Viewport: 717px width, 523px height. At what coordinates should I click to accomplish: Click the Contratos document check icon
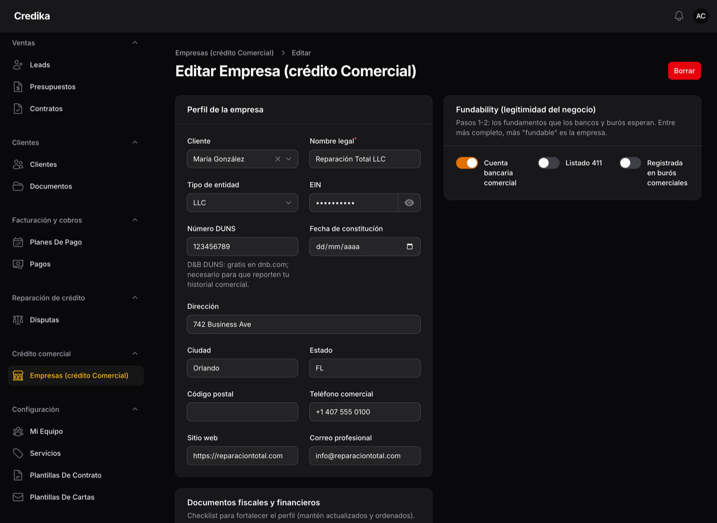coord(18,109)
